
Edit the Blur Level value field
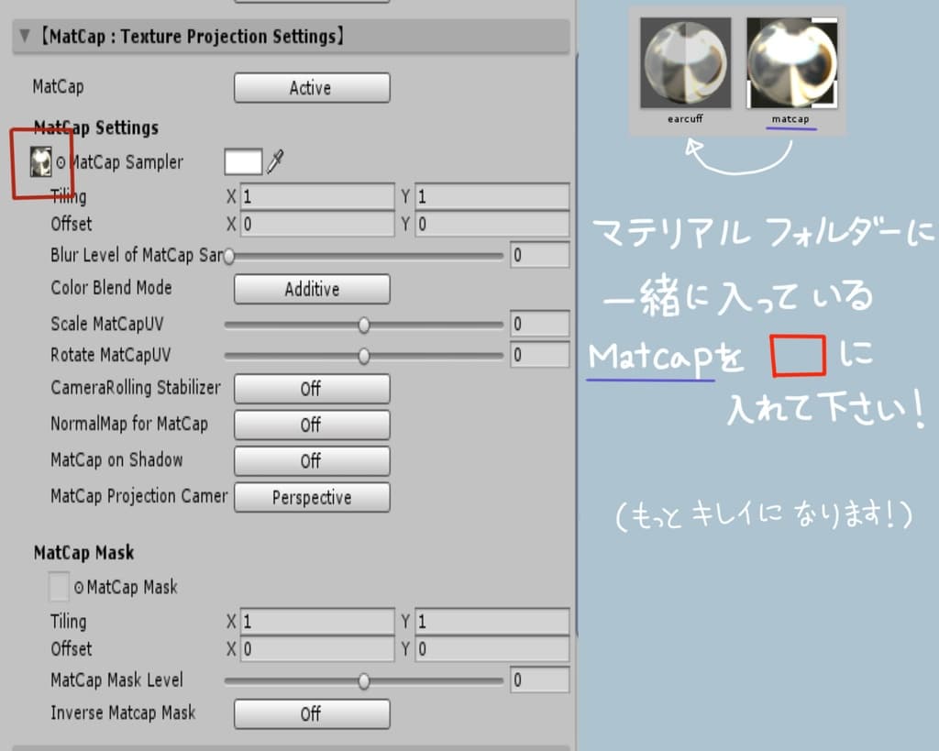click(x=539, y=255)
